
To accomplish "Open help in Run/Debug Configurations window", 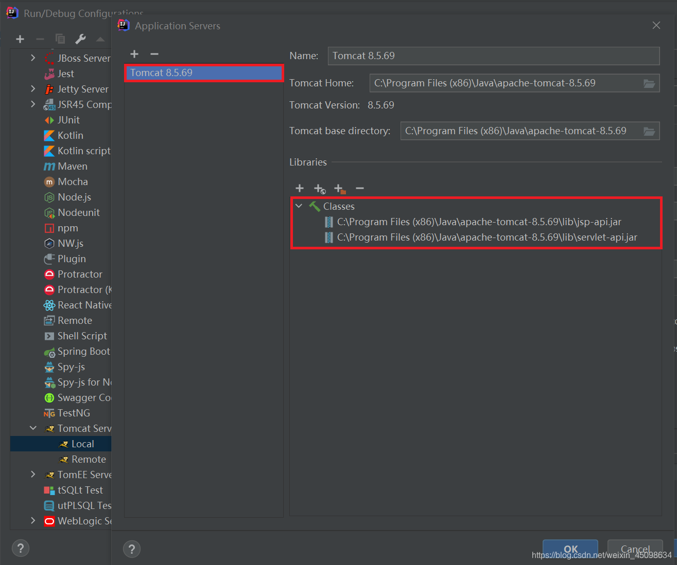I will pyautogui.click(x=21, y=548).
